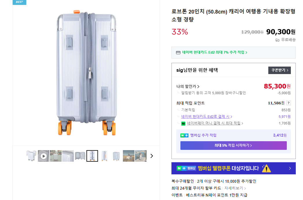Screen dimensions: 303x200
Task: Click 최대 5% 적립 시작하기 button
Action: 233,146
